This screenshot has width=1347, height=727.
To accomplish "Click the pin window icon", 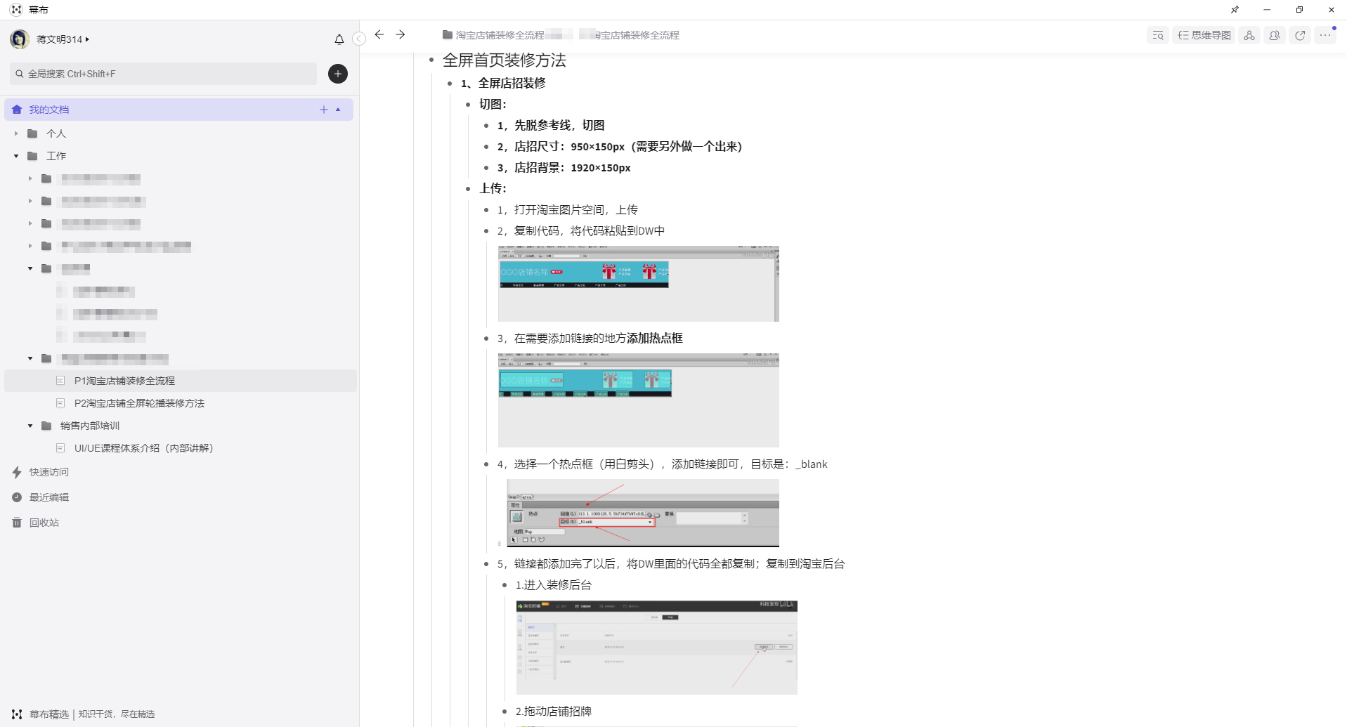I will pos(1235,10).
